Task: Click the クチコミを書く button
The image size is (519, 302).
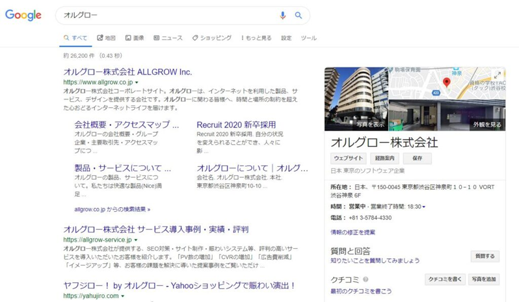Action: [445, 279]
